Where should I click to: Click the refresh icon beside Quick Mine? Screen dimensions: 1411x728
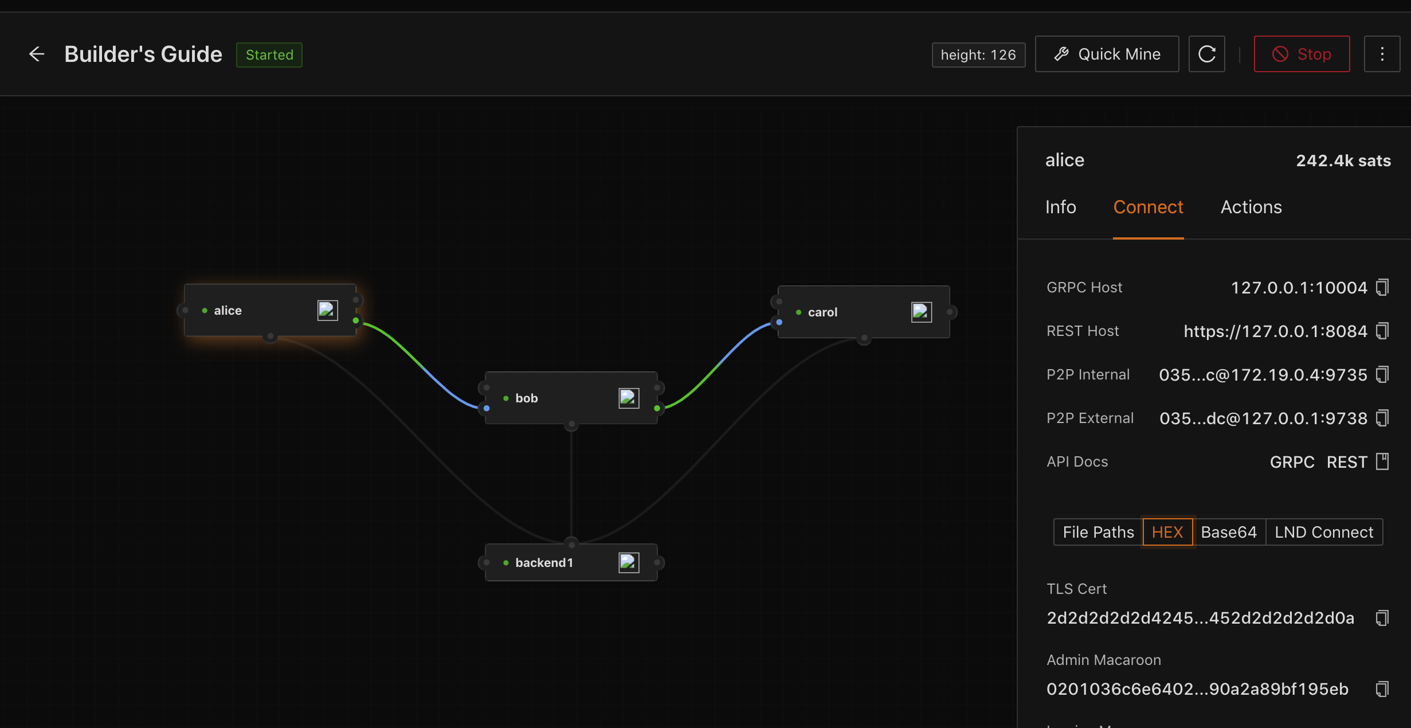click(1206, 54)
